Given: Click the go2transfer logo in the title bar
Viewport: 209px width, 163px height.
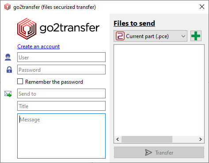Looking at the screenshot, I should coord(8,7).
